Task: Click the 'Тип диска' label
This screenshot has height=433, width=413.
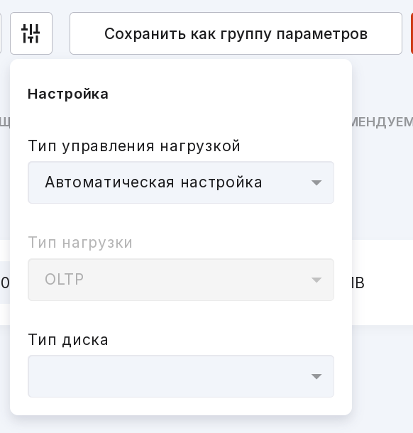Action: pyautogui.click(x=68, y=340)
